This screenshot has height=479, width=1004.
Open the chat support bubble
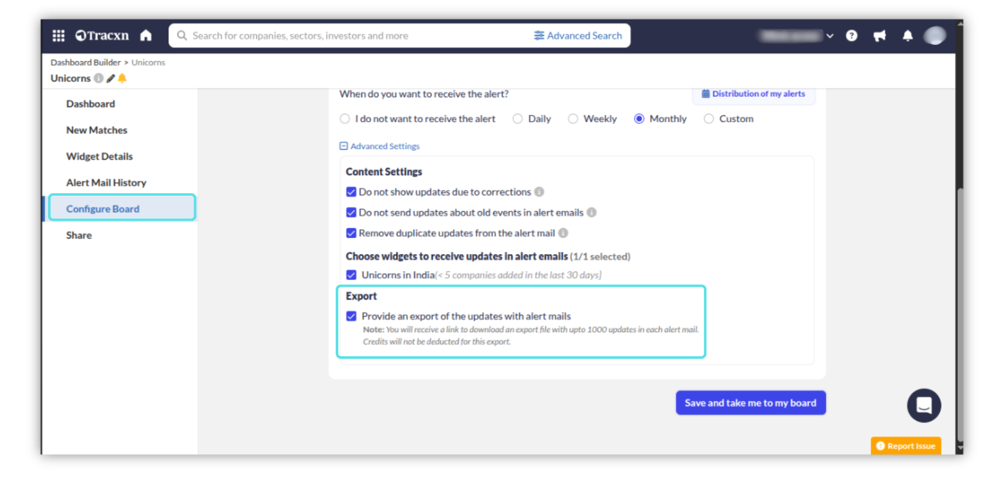point(923,405)
